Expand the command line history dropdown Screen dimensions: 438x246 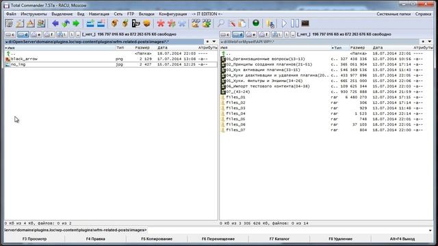(x=430, y=230)
